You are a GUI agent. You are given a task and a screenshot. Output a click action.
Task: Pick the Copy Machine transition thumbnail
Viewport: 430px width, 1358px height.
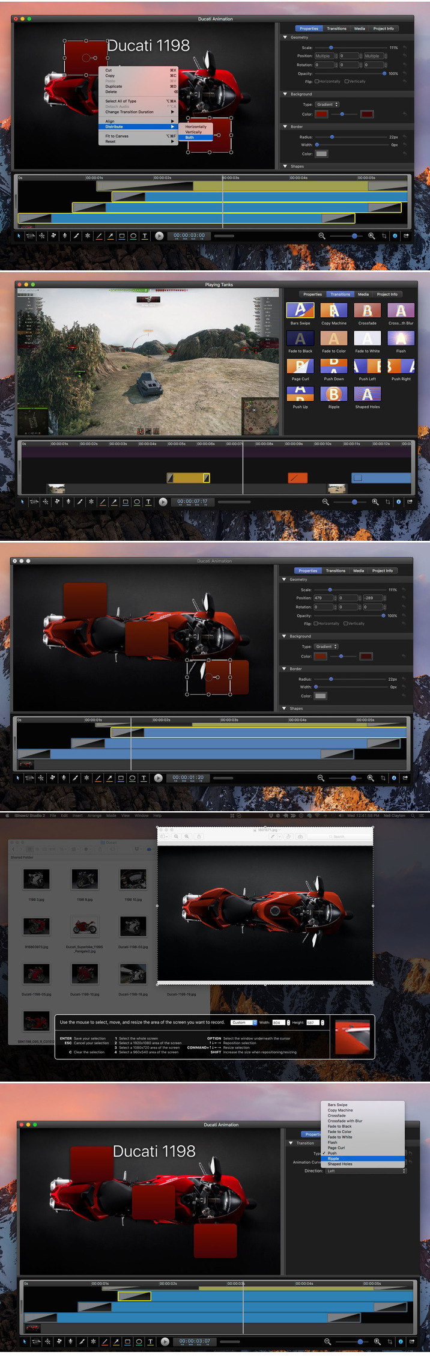point(334,310)
